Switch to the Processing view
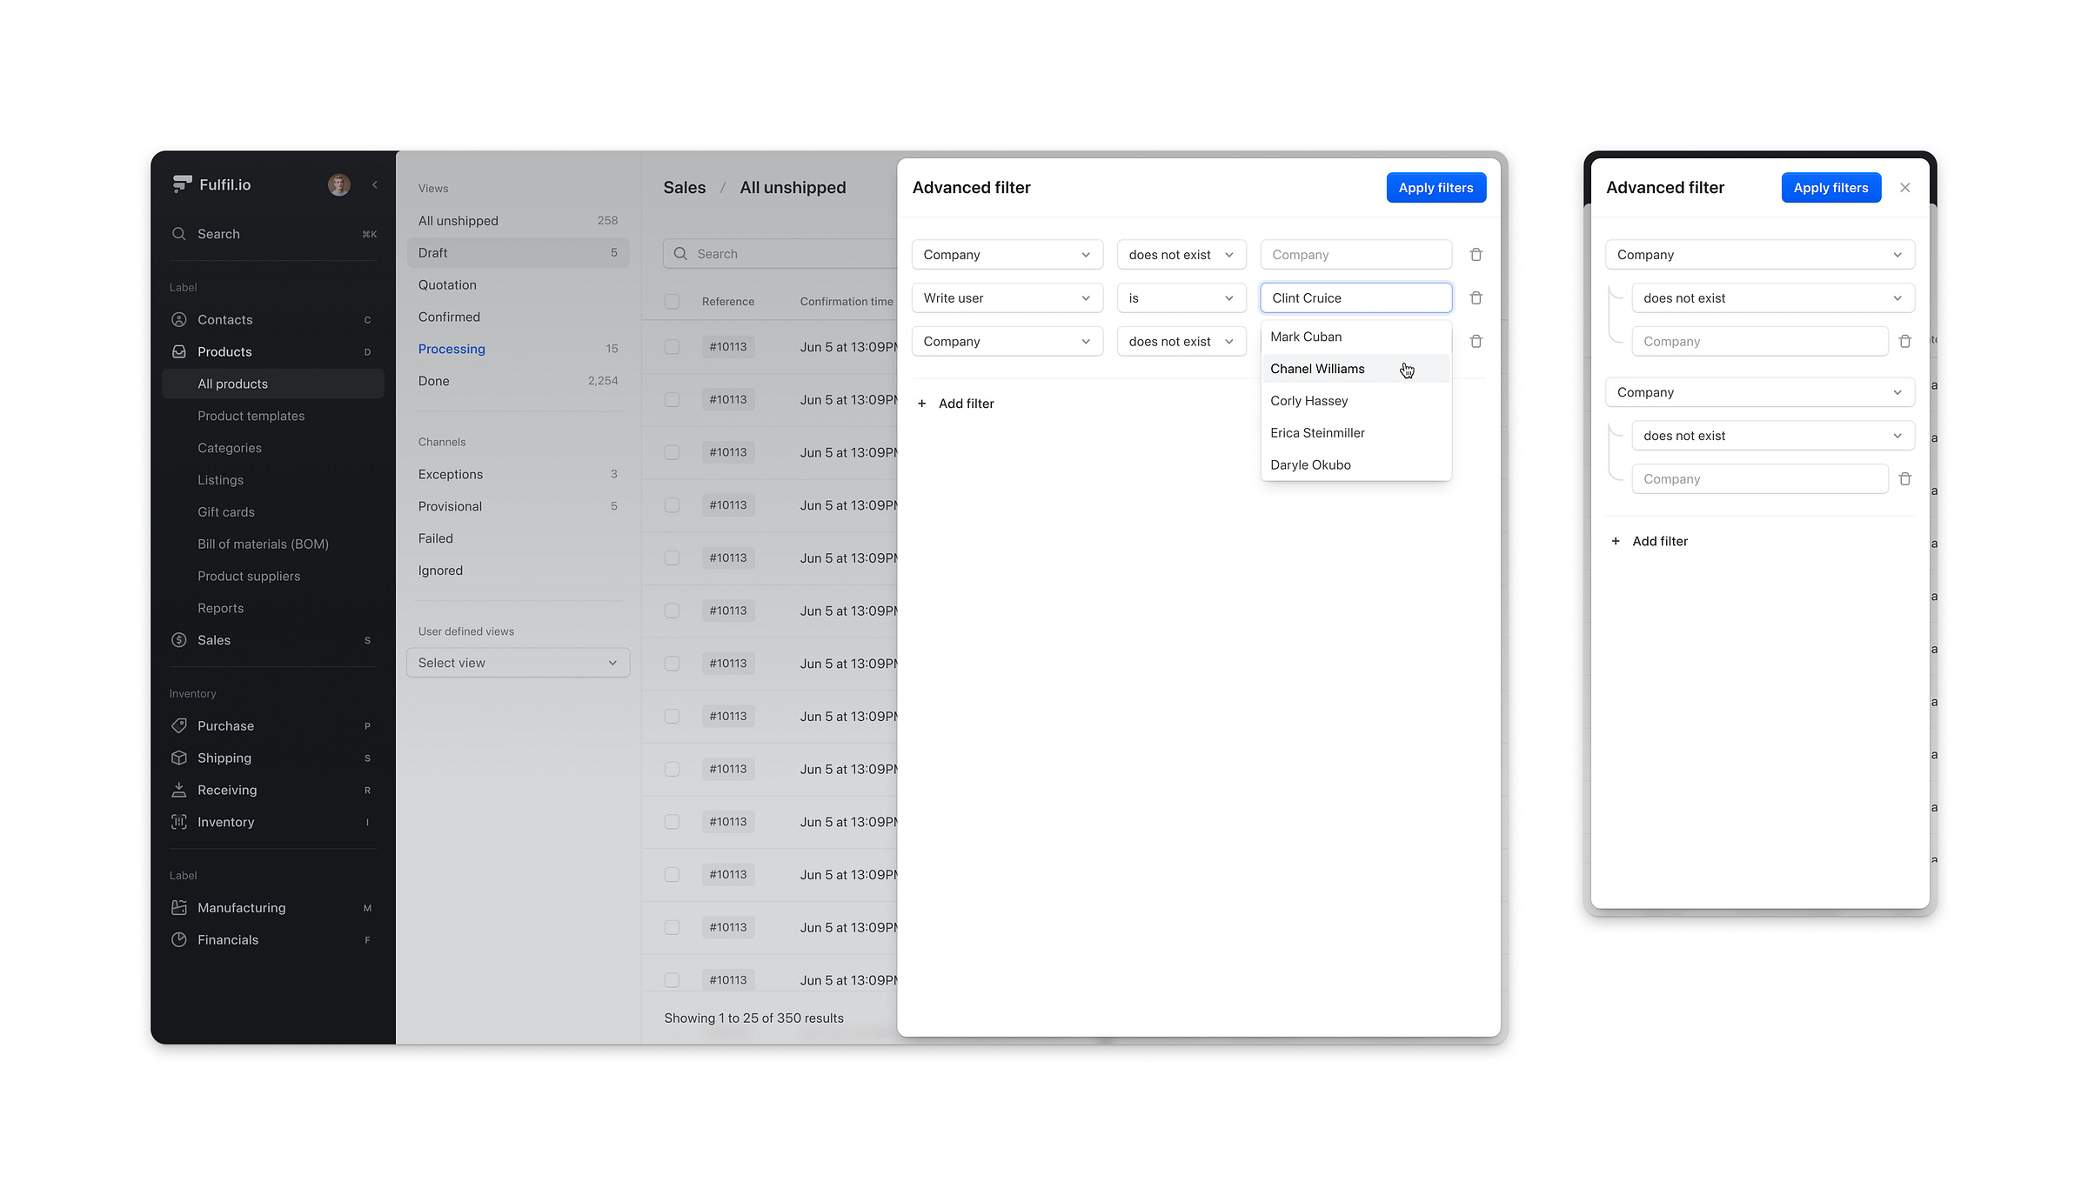Image resolution: width=2088 pixels, height=1195 pixels. pos(452,348)
